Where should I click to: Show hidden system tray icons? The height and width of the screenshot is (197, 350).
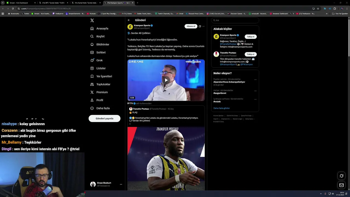point(321,194)
